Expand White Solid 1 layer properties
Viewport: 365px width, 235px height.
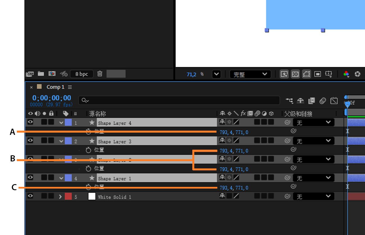(60, 197)
